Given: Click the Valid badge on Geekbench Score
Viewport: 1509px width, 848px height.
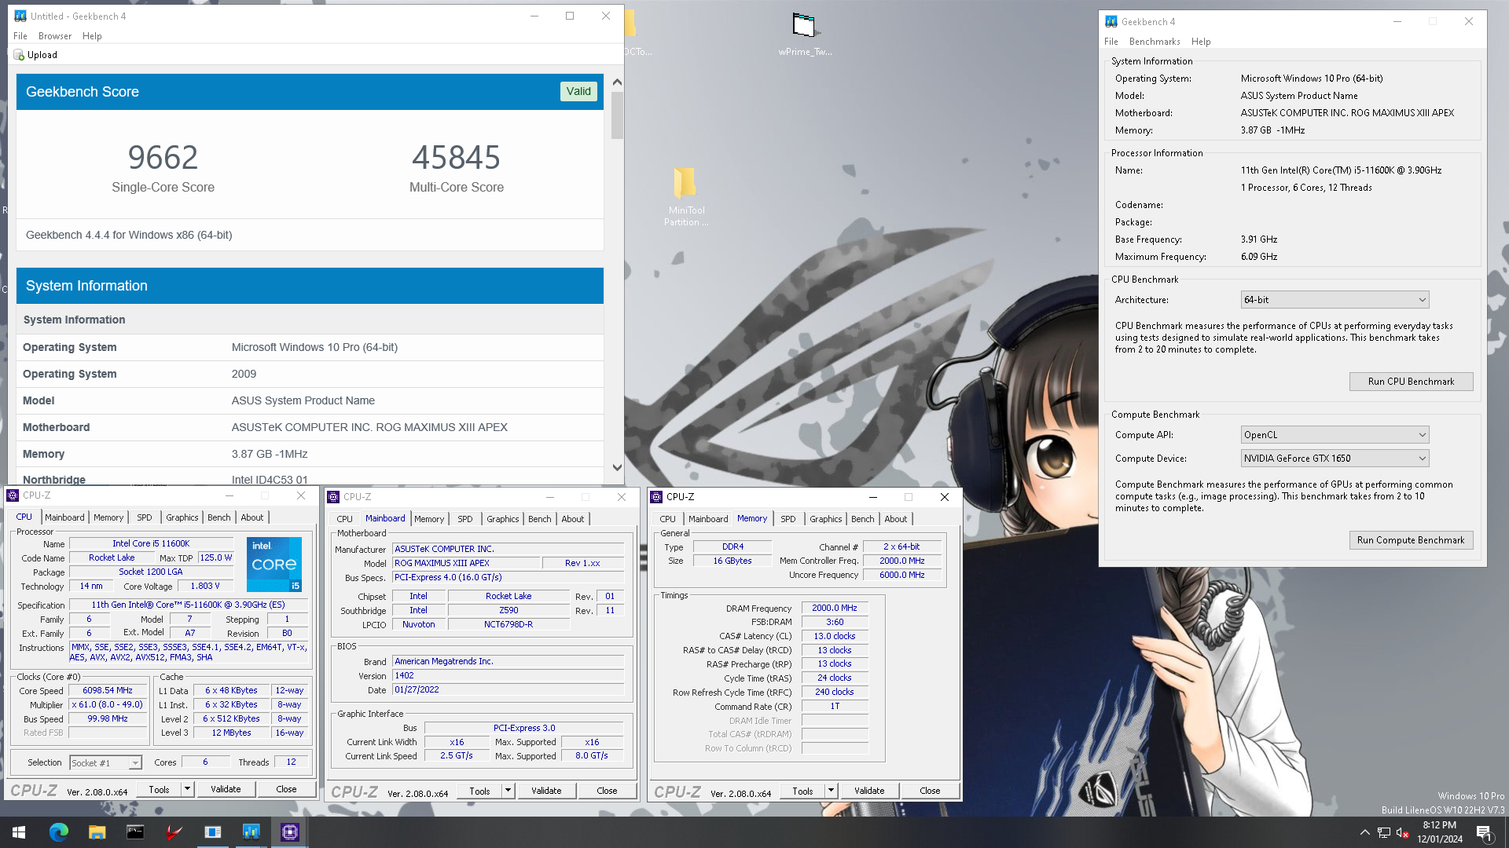Looking at the screenshot, I should pos(578,92).
